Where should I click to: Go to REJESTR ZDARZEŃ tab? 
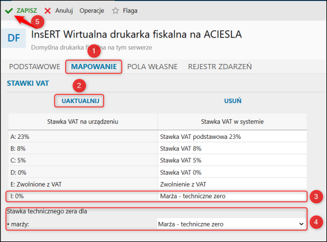(x=220, y=67)
